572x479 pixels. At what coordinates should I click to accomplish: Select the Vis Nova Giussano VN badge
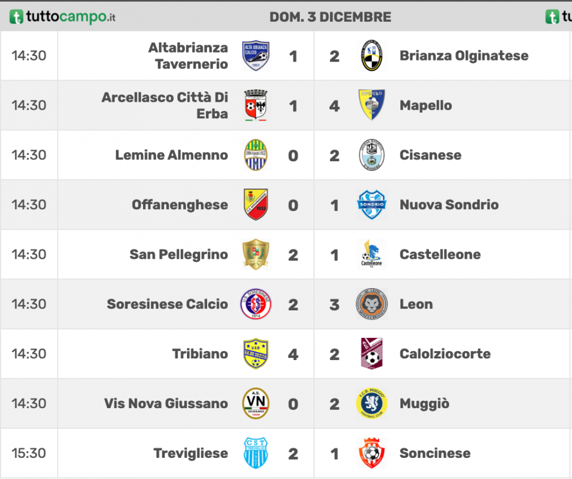[256, 403]
